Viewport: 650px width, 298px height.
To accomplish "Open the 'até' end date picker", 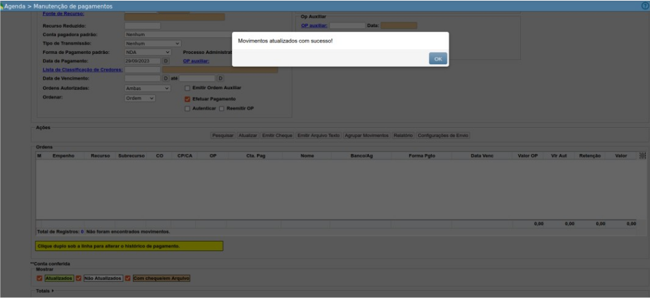I will click(x=220, y=78).
